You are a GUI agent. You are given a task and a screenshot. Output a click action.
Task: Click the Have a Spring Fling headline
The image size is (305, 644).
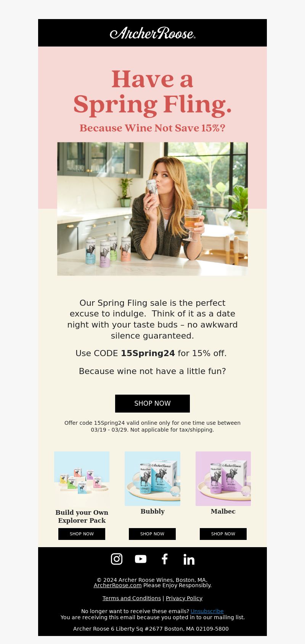[x=152, y=92]
